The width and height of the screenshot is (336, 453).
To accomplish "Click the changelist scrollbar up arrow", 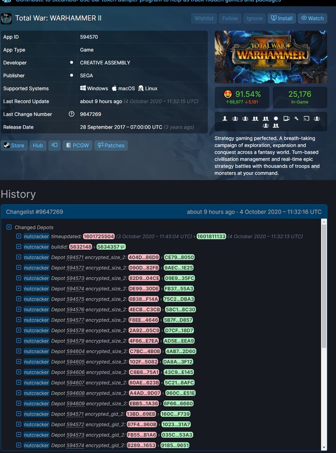I will pos(324,222).
